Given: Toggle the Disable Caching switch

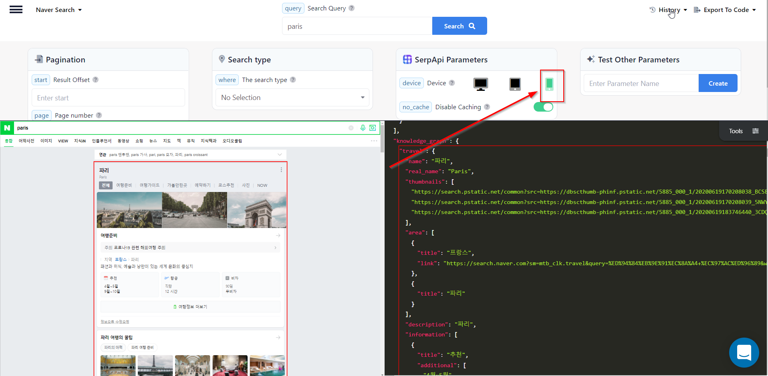Looking at the screenshot, I should (543, 107).
